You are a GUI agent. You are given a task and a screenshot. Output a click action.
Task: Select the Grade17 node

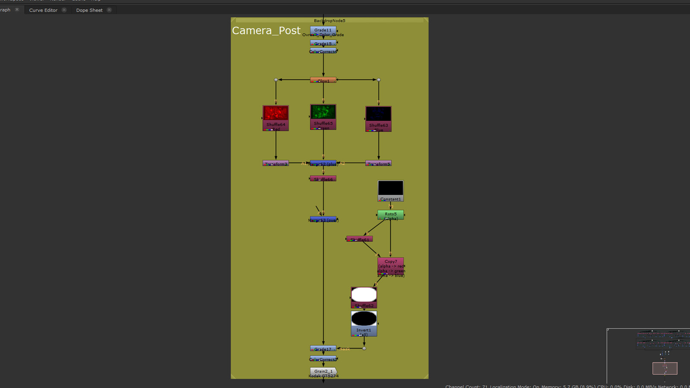pyautogui.click(x=323, y=348)
